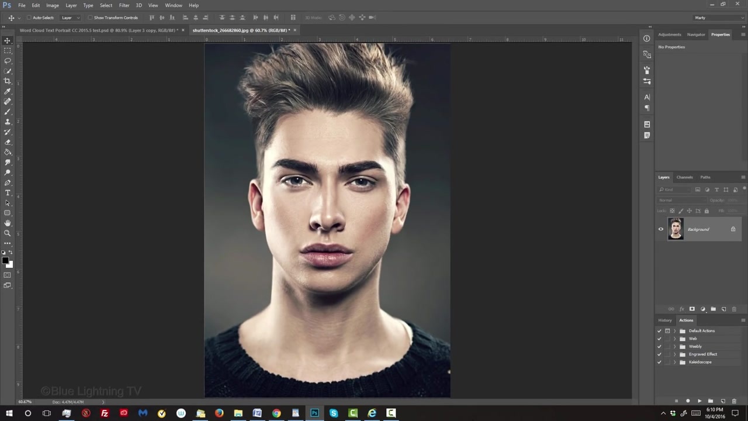
Task: Open the Image menu
Action: pos(53,5)
